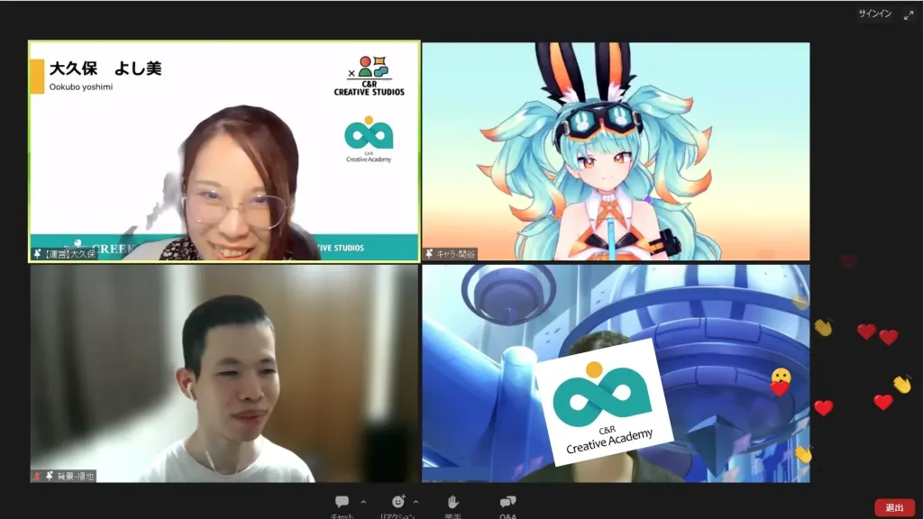Viewport: 923px width, 519px height.
Task: Enter full screen with the expand arrows icon
Action: click(x=909, y=14)
